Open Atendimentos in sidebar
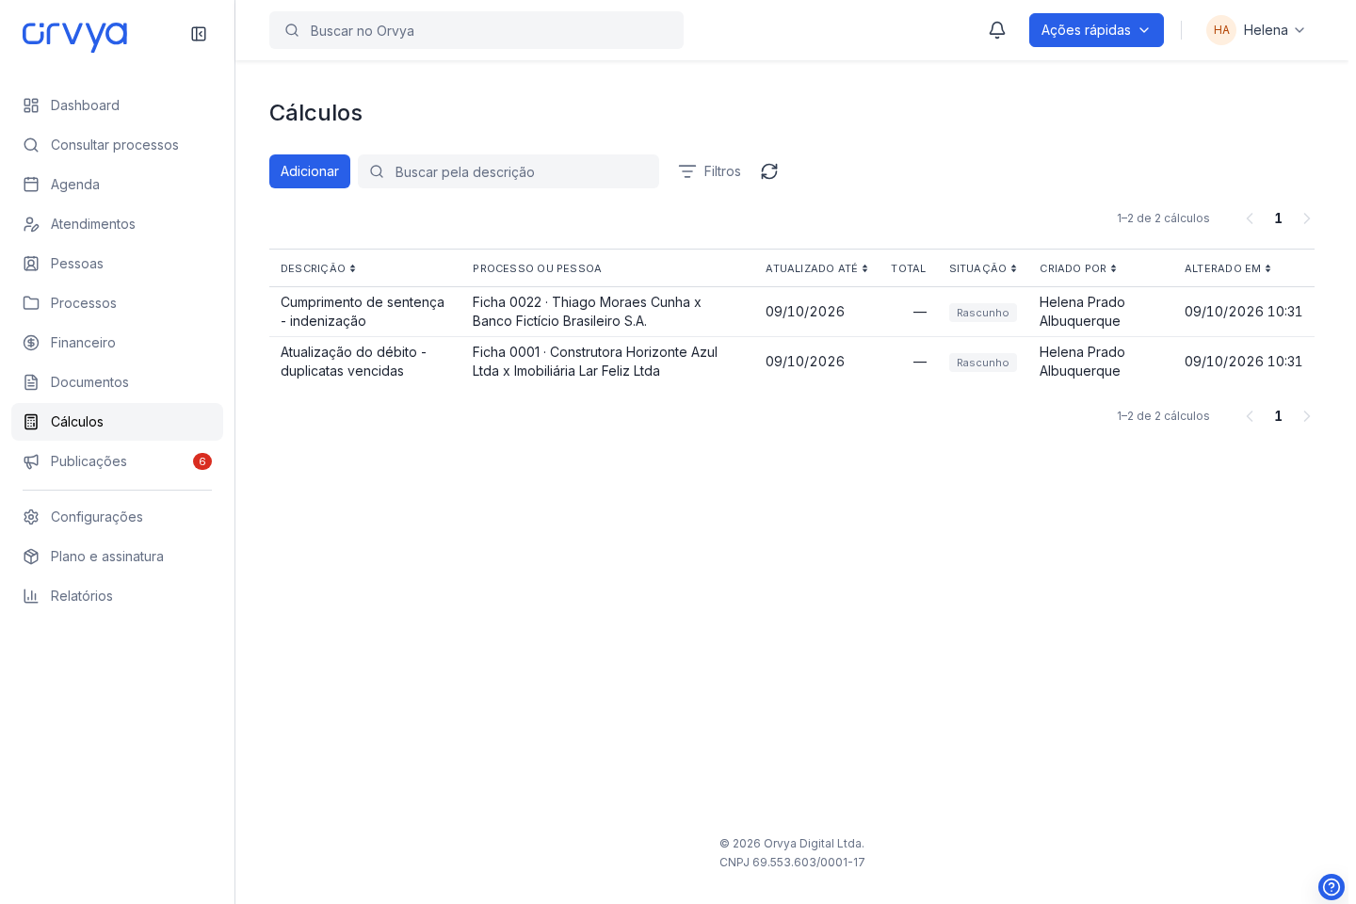 coord(117,224)
